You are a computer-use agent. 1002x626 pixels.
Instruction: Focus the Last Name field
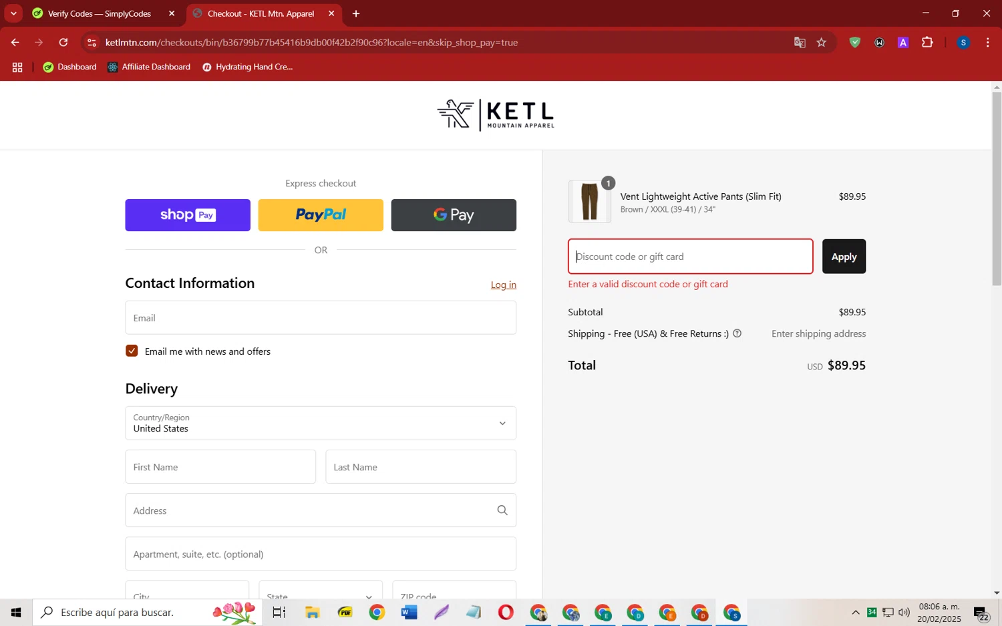tap(421, 466)
